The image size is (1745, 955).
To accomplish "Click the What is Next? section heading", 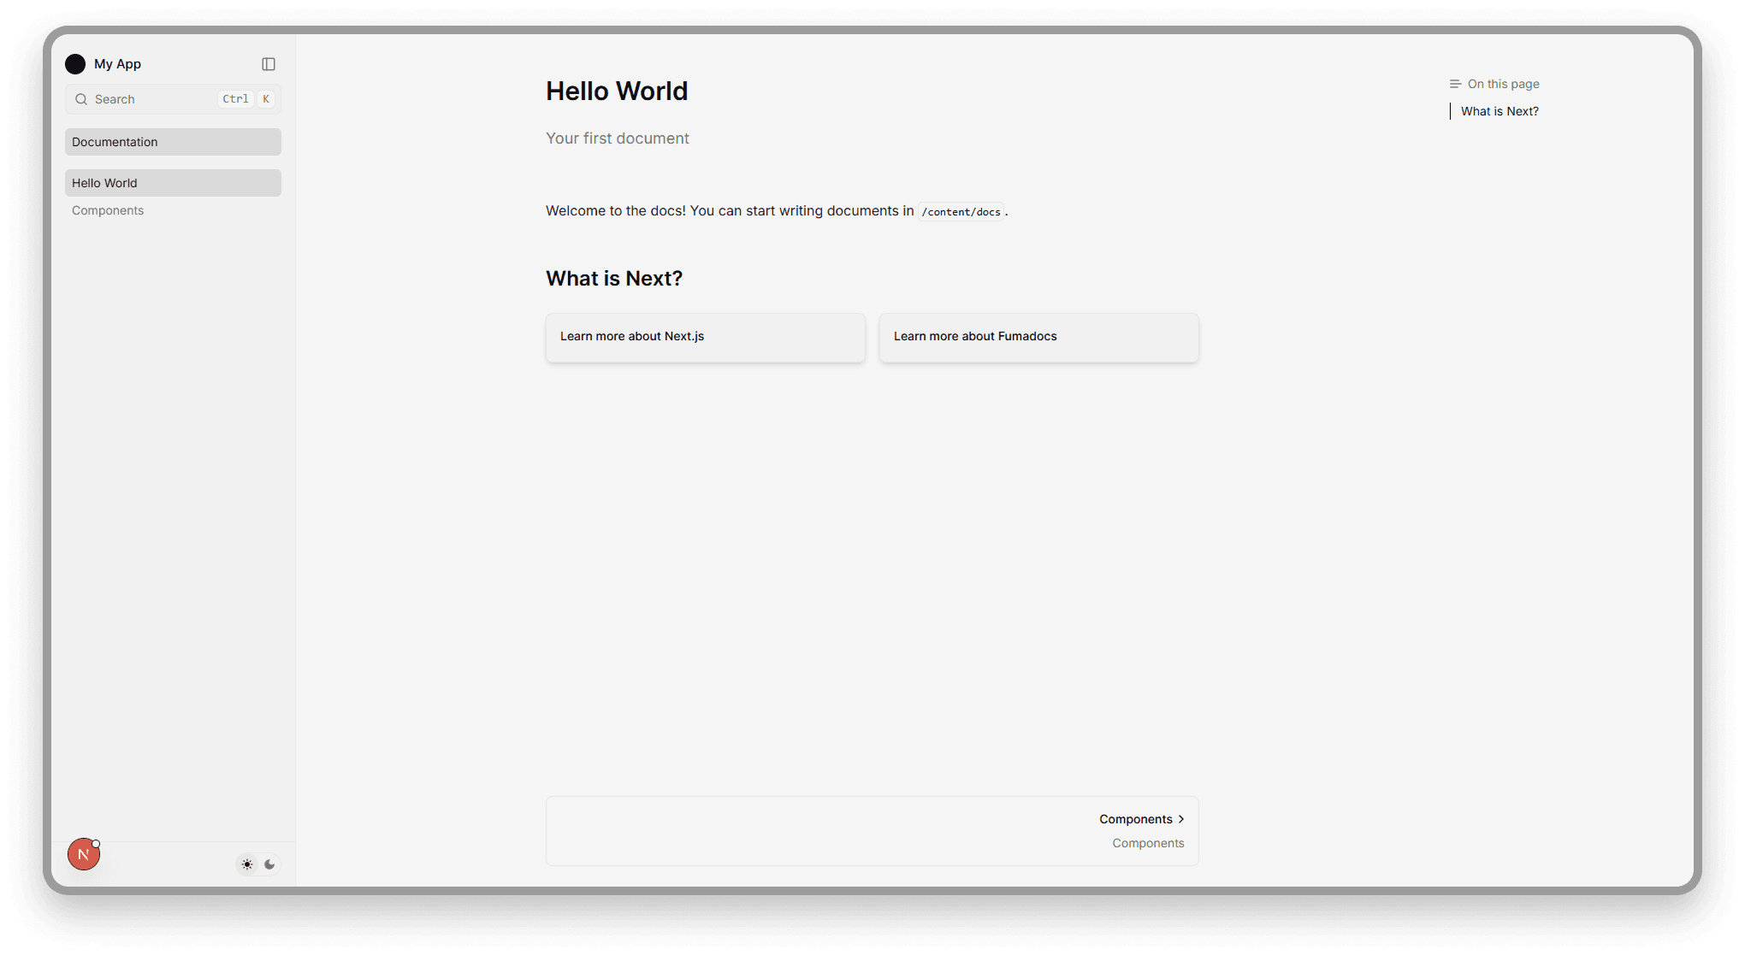I will coord(614,279).
